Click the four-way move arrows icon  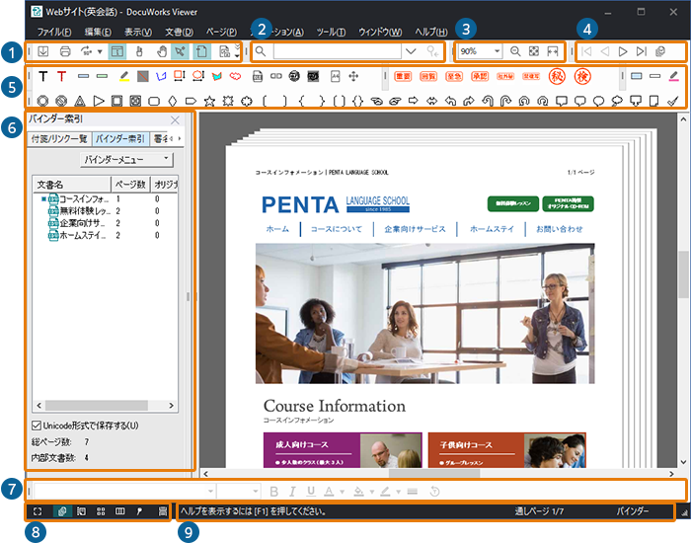click(353, 76)
